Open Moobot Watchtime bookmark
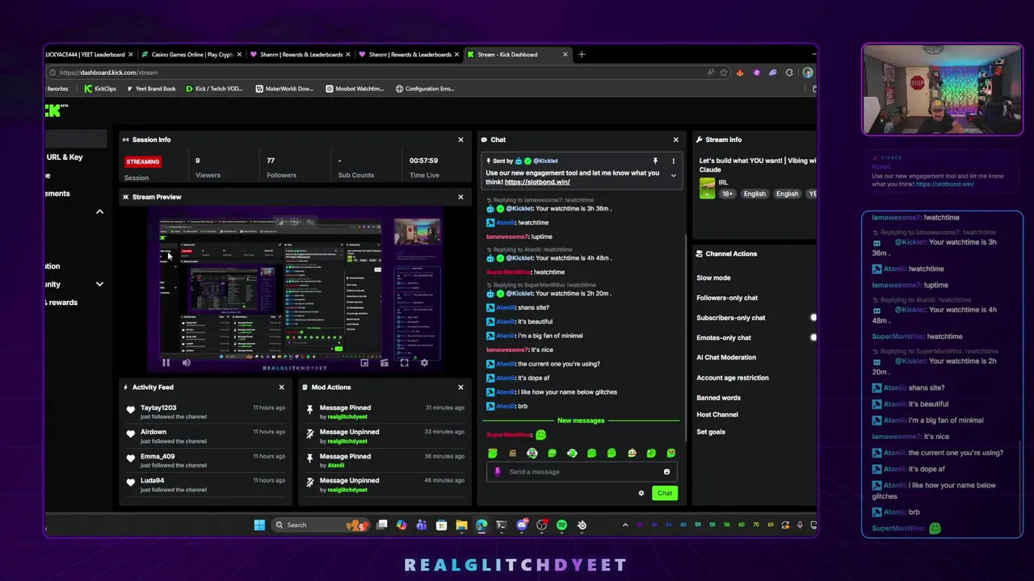The width and height of the screenshot is (1034, 581). coord(355,89)
